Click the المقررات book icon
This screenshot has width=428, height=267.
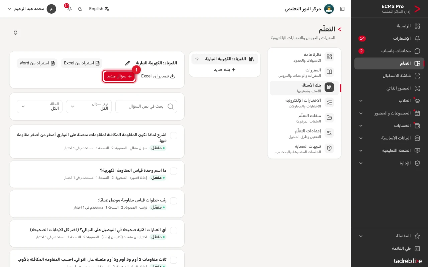tap(329, 72)
